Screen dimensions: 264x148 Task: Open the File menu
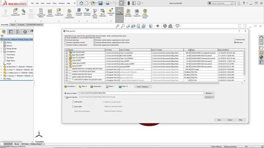pos(33,3)
